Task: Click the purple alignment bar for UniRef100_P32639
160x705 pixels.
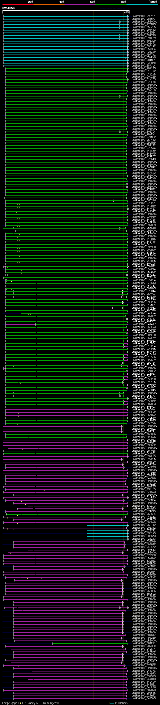Action: point(66,574)
